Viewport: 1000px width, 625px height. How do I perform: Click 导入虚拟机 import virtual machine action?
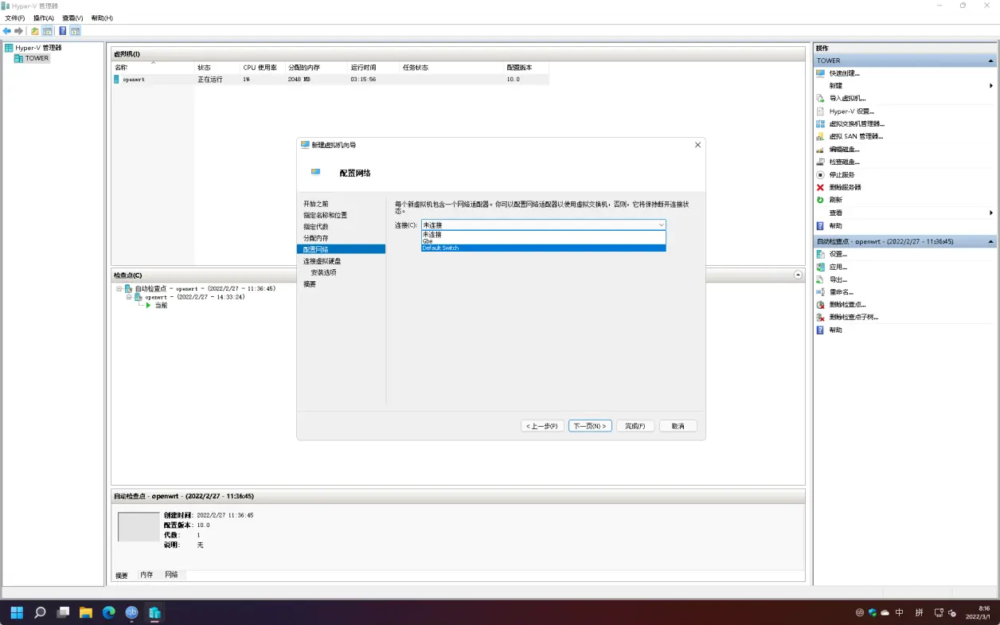(847, 99)
